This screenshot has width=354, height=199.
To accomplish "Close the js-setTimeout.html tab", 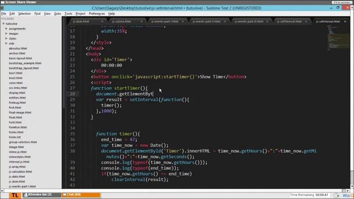I will coord(306,22).
